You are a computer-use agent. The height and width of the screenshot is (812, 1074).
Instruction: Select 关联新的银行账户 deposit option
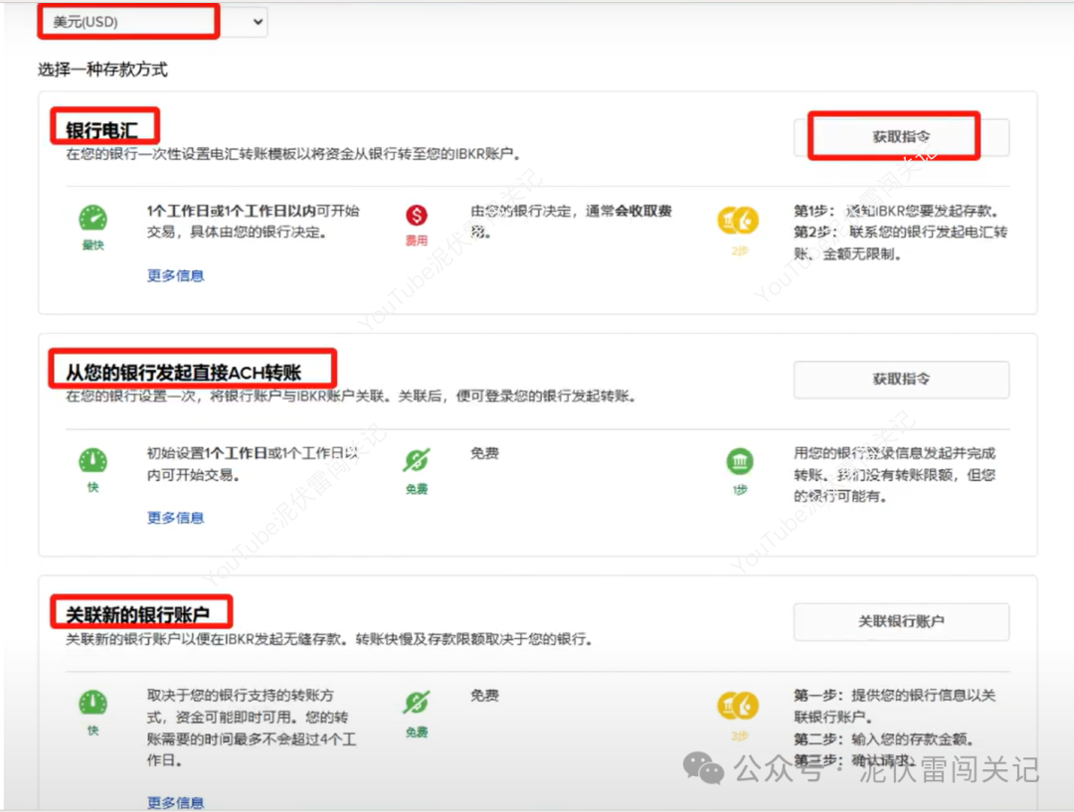(x=139, y=610)
